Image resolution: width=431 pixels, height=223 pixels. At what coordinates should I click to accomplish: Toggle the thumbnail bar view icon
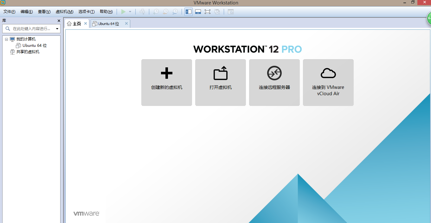(x=198, y=12)
